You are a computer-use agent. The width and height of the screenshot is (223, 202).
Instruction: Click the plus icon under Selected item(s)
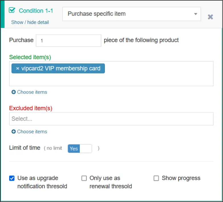(13, 92)
